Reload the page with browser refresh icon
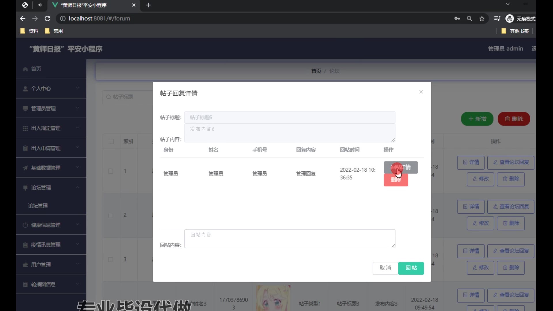 pyautogui.click(x=48, y=18)
